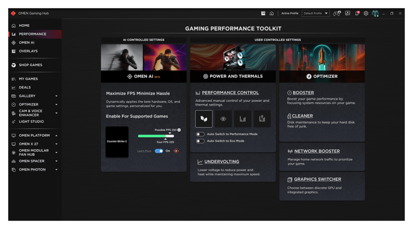Open the NETWORK BOOSTER link
Viewport: 413px width, 229px height.
pos(317,151)
